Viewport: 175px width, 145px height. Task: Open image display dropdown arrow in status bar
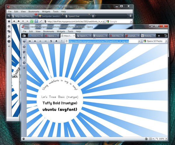click(153, 139)
